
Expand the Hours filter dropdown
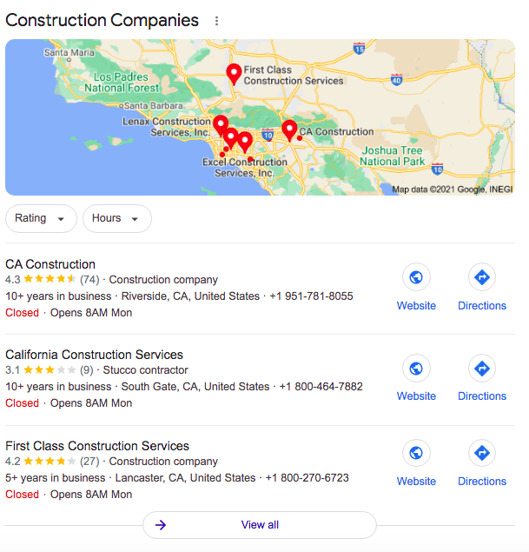click(117, 218)
